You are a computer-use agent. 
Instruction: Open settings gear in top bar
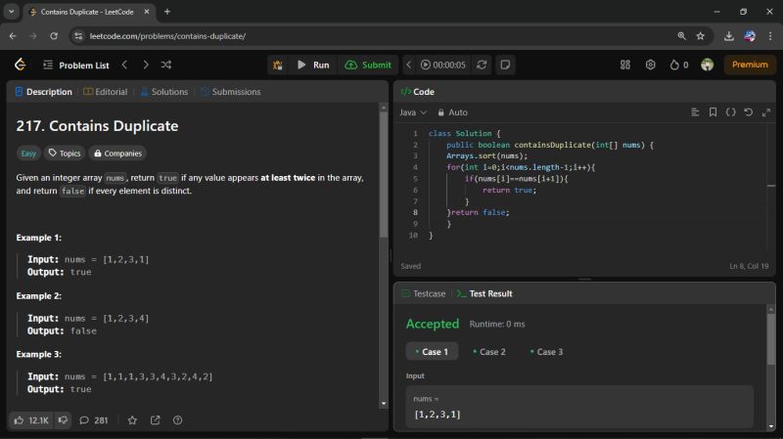(x=650, y=65)
